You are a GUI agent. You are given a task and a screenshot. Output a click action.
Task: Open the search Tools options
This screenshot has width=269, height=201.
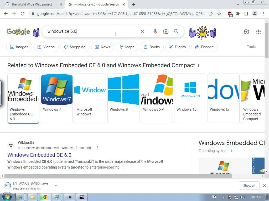click(251, 47)
